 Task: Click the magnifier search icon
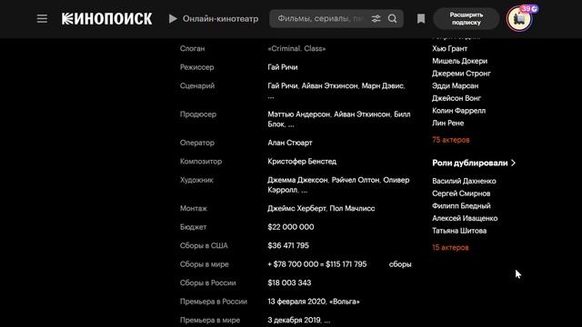tap(392, 18)
